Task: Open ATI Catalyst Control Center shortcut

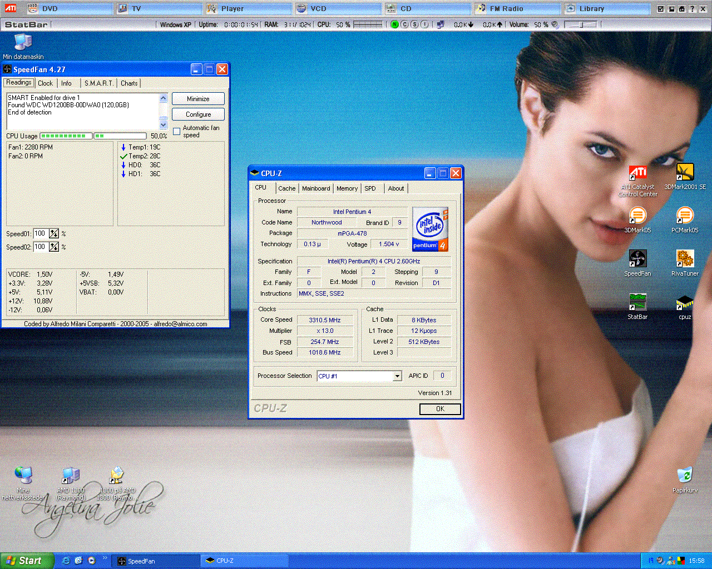Action: click(637, 181)
